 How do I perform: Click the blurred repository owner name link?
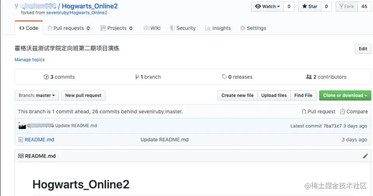click(38, 6)
